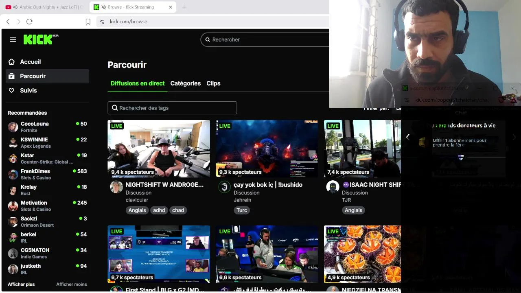Click previous arrow in chat leaderboard overlay
Screen dimensions: 521x293
click(x=407, y=137)
